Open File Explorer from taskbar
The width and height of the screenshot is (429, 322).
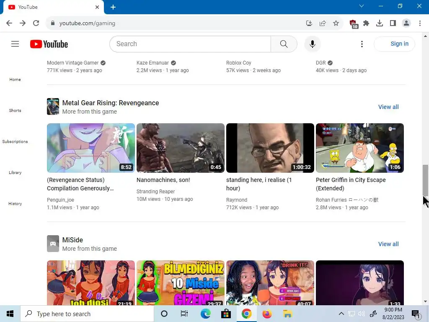[287, 314]
